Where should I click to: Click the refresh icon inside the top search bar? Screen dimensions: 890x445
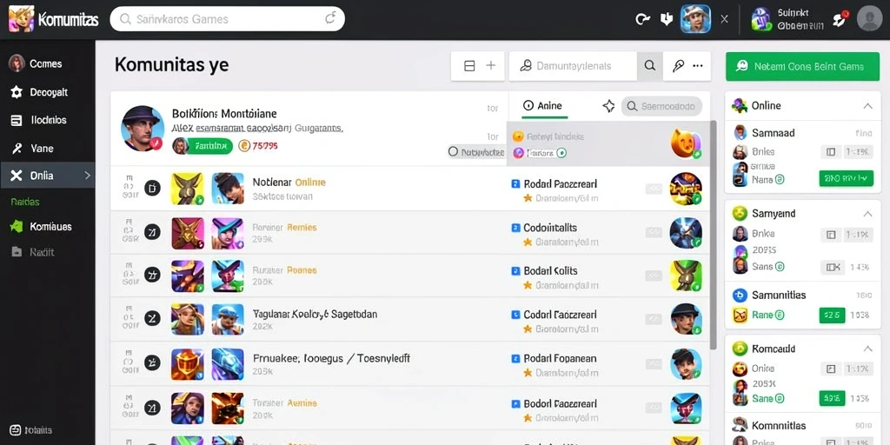330,19
